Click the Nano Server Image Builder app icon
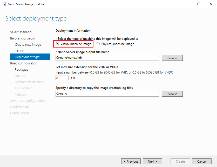Screen dimensions: 217x167 (4, 4)
